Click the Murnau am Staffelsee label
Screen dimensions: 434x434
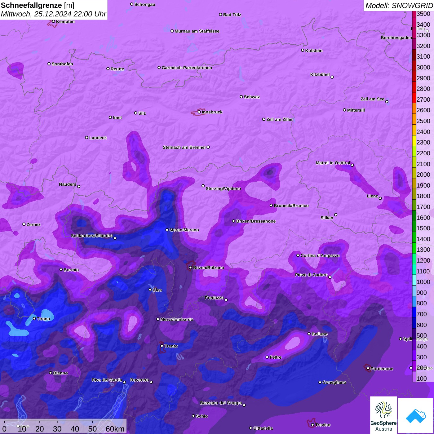click(x=197, y=31)
